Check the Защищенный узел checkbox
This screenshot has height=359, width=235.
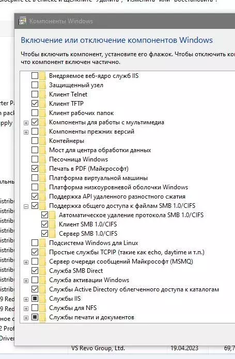click(x=35, y=85)
